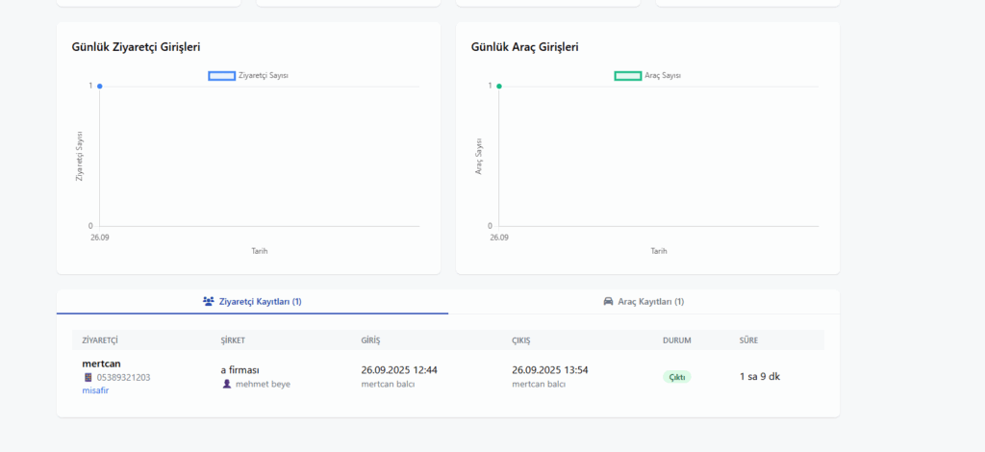Switch to the Araç Kayıtları (1) tab
The width and height of the screenshot is (985, 452).
(x=644, y=302)
